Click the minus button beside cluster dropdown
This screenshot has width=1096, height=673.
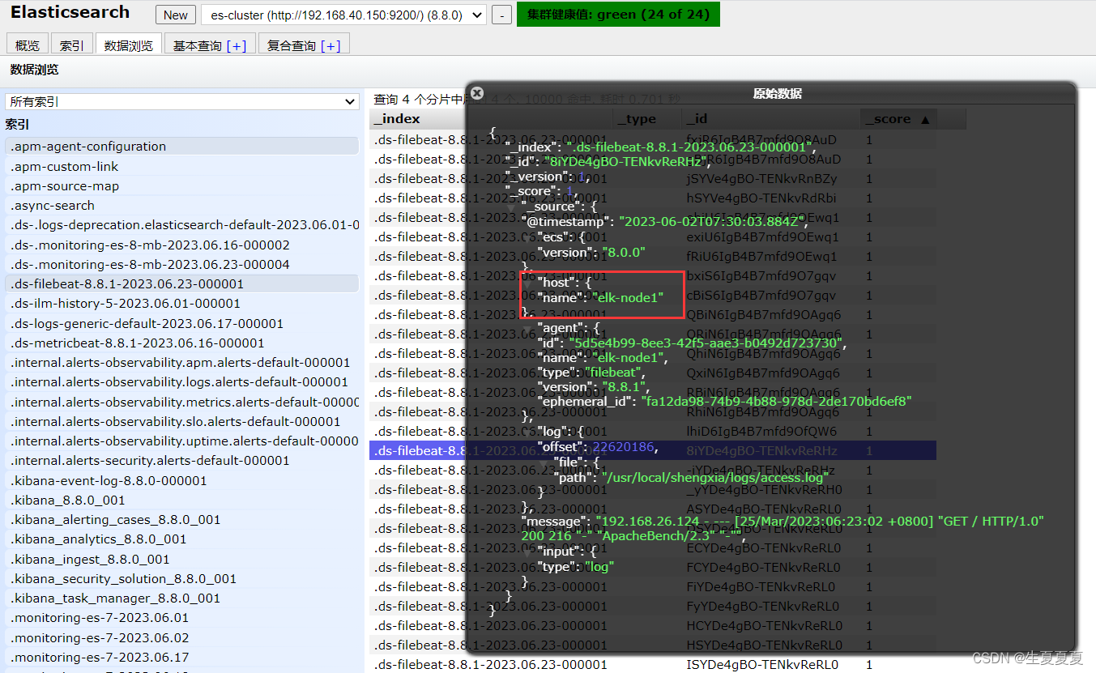tap(501, 15)
